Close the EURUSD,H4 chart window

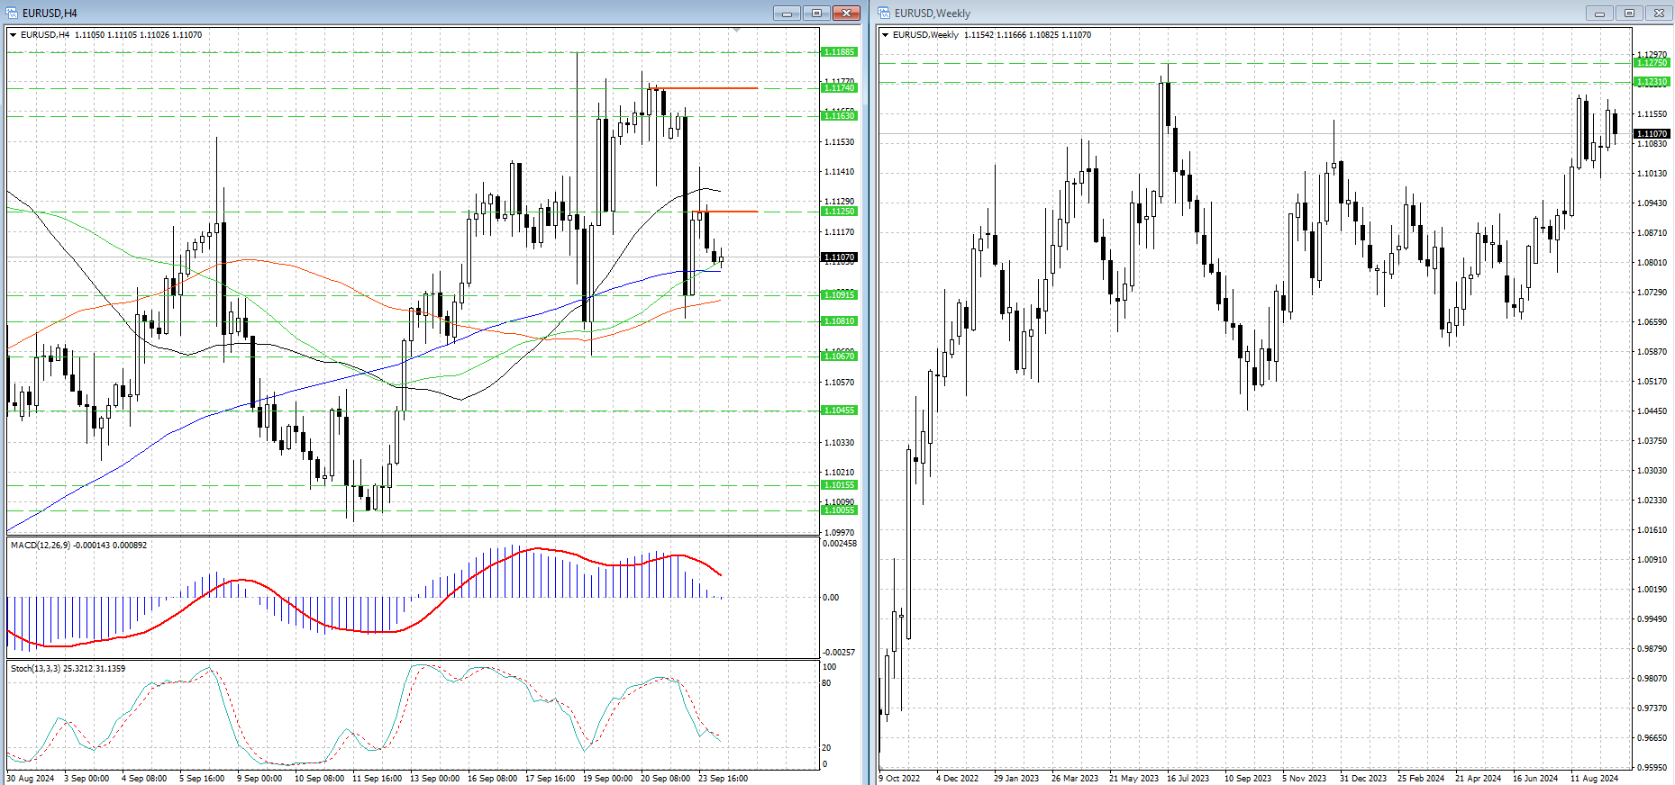[846, 13]
